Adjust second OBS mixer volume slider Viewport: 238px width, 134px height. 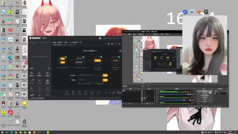click(x=174, y=100)
